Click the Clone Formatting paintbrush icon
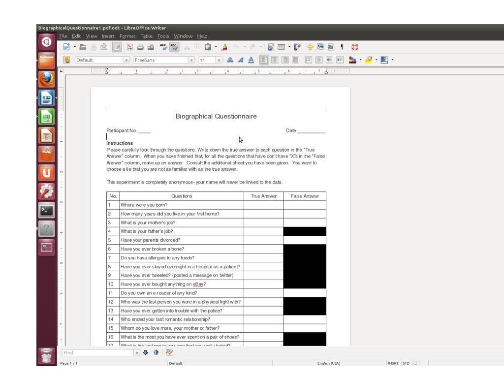 point(224,47)
